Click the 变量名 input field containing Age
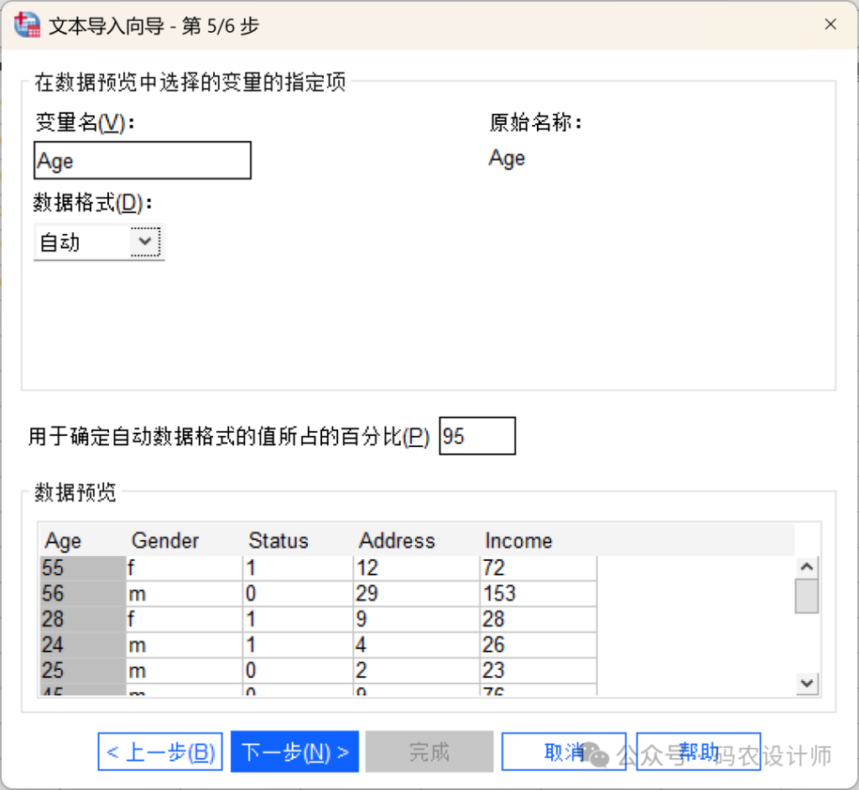The width and height of the screenshot is (859, 790). pos(143,160)
